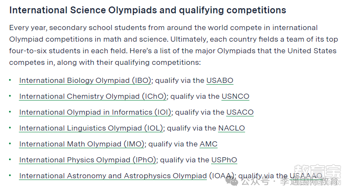This screenshot has height=195, width=350.
Task: Open the International Biology Olympiad (IBO) link
Action: 85,80
